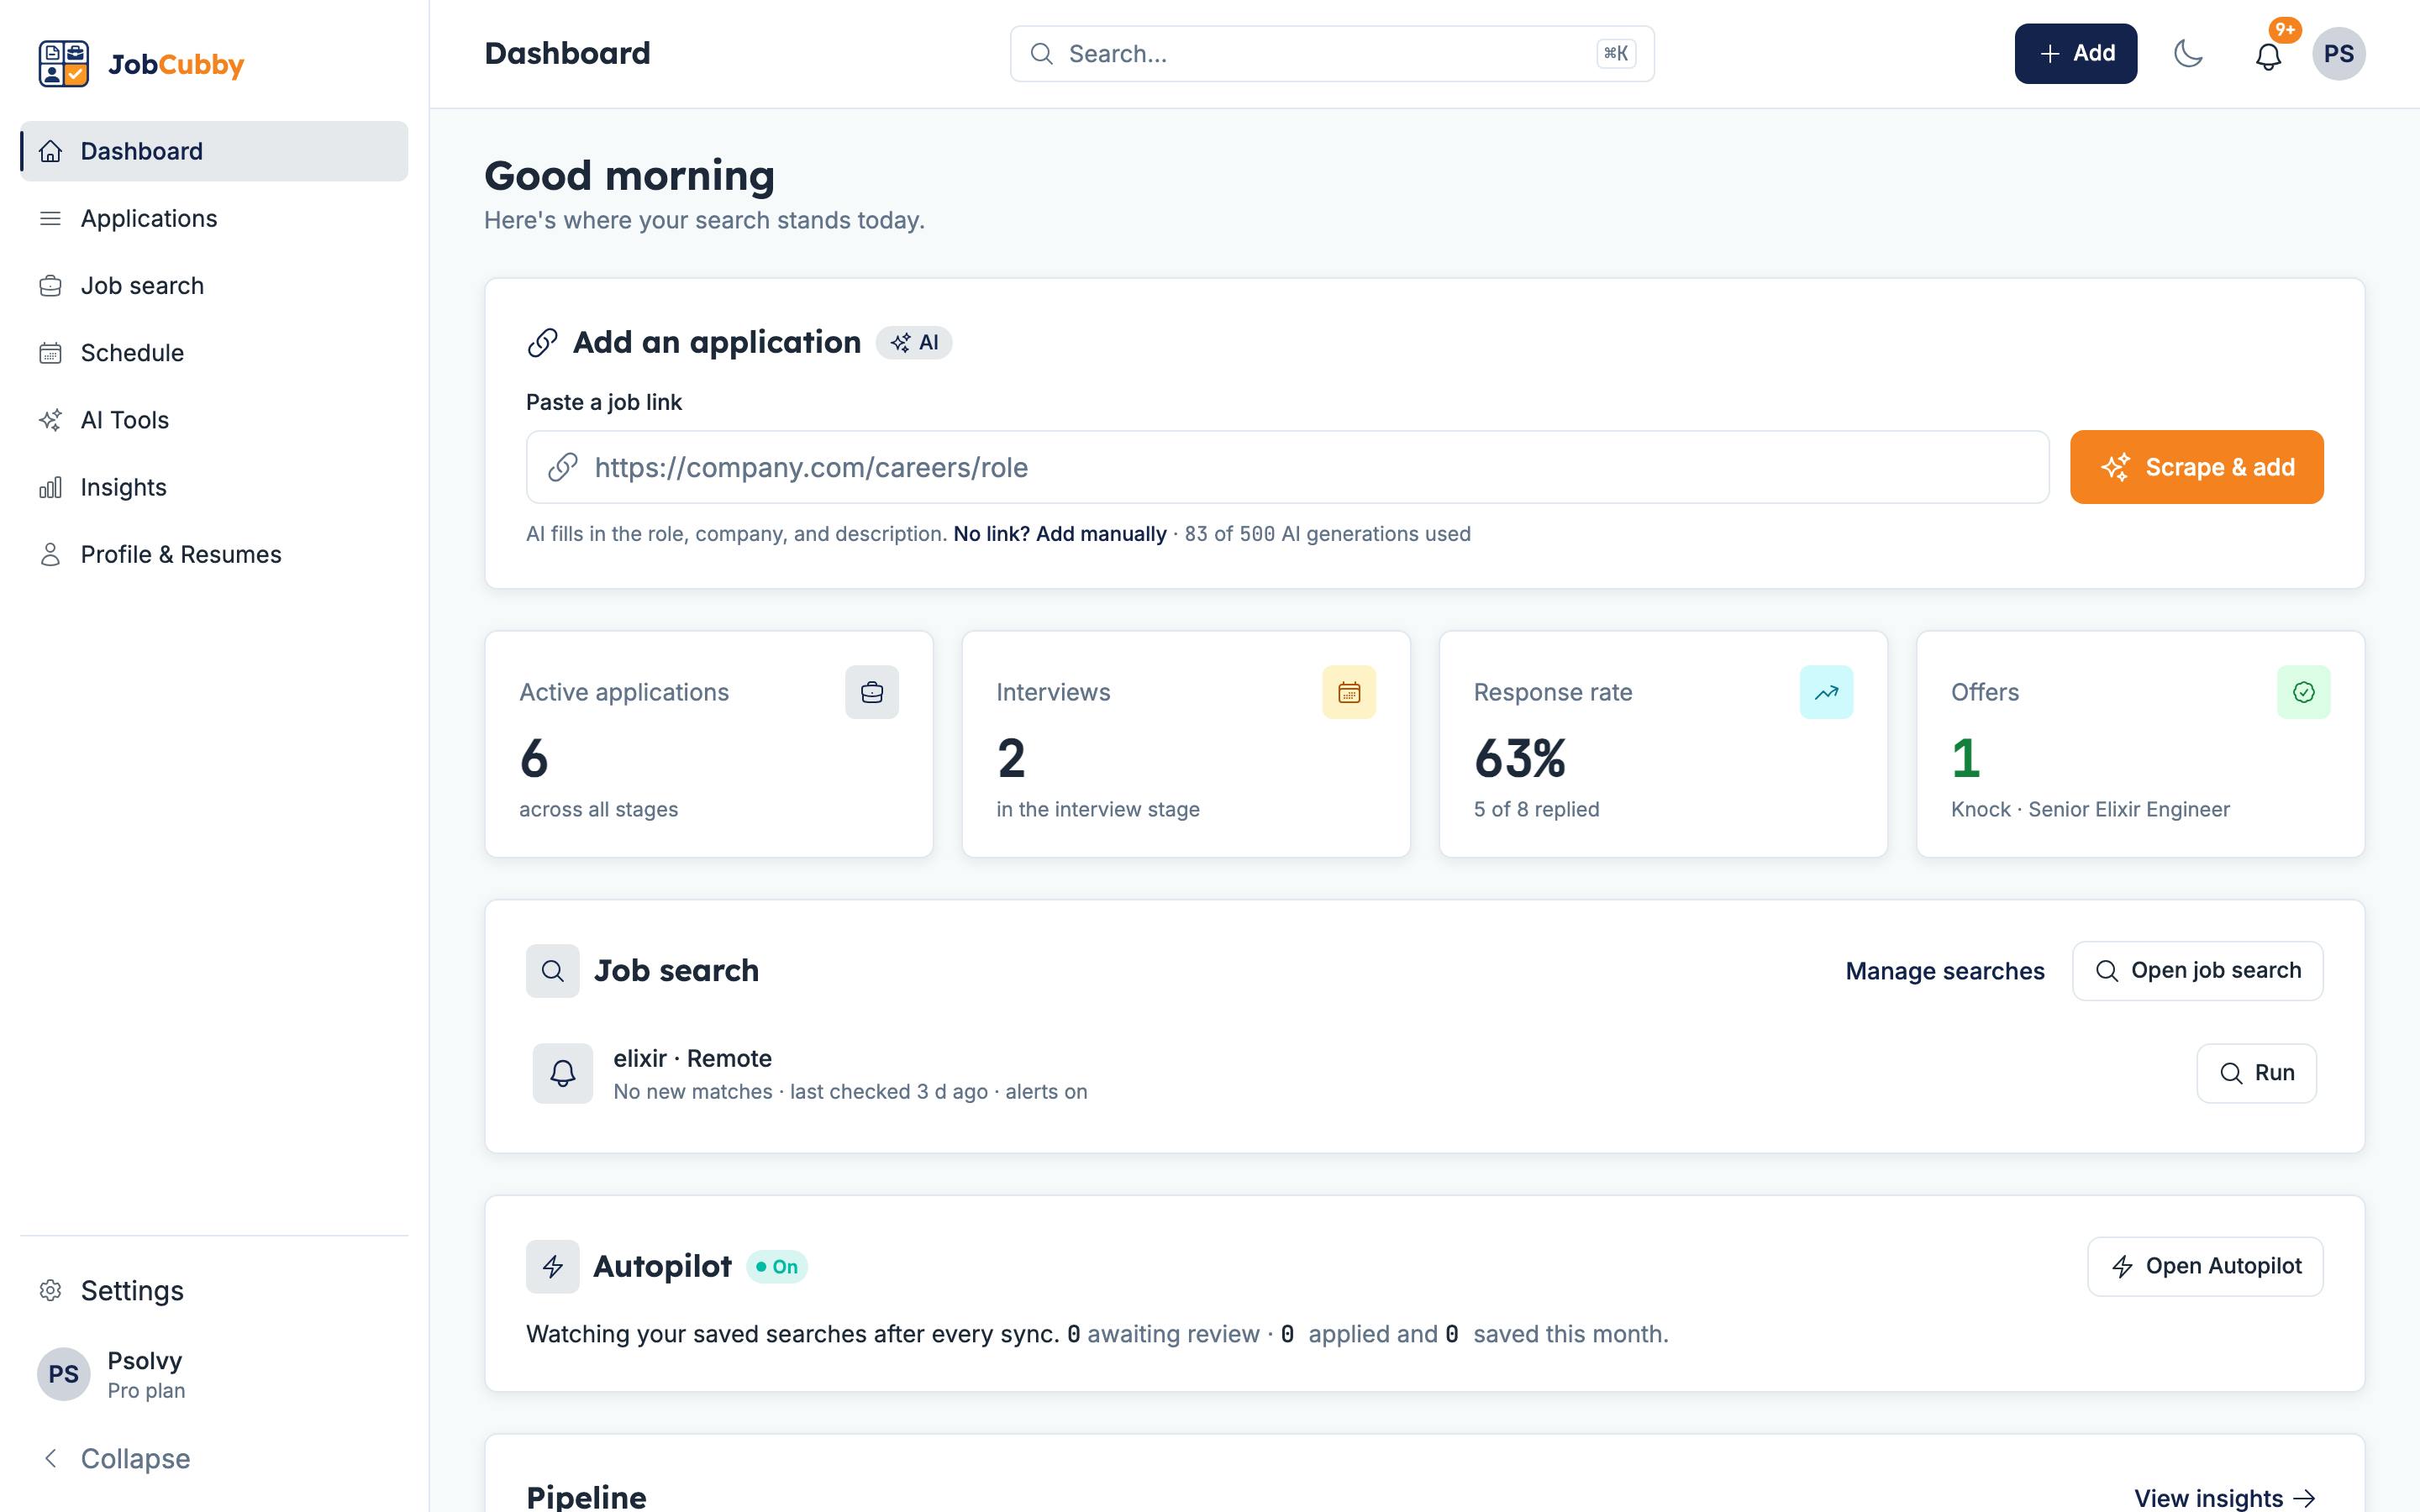Click the check icon on Offers card
This screenshot has height=1512, width=2420.
point(2304,692)
